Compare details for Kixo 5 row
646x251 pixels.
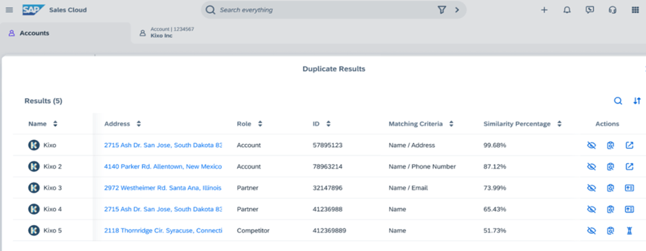point(610,230)
